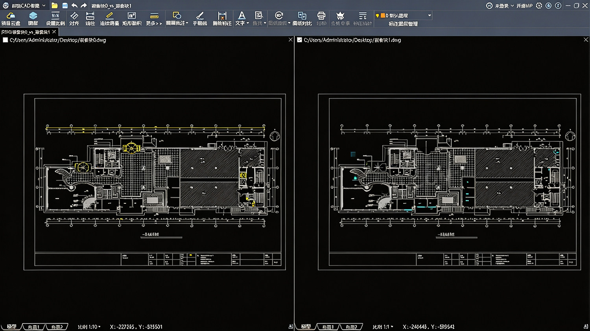The width and height of the screenshot is (590, 331).
Task: Expand the app name menu chevron
Action: 44,5
